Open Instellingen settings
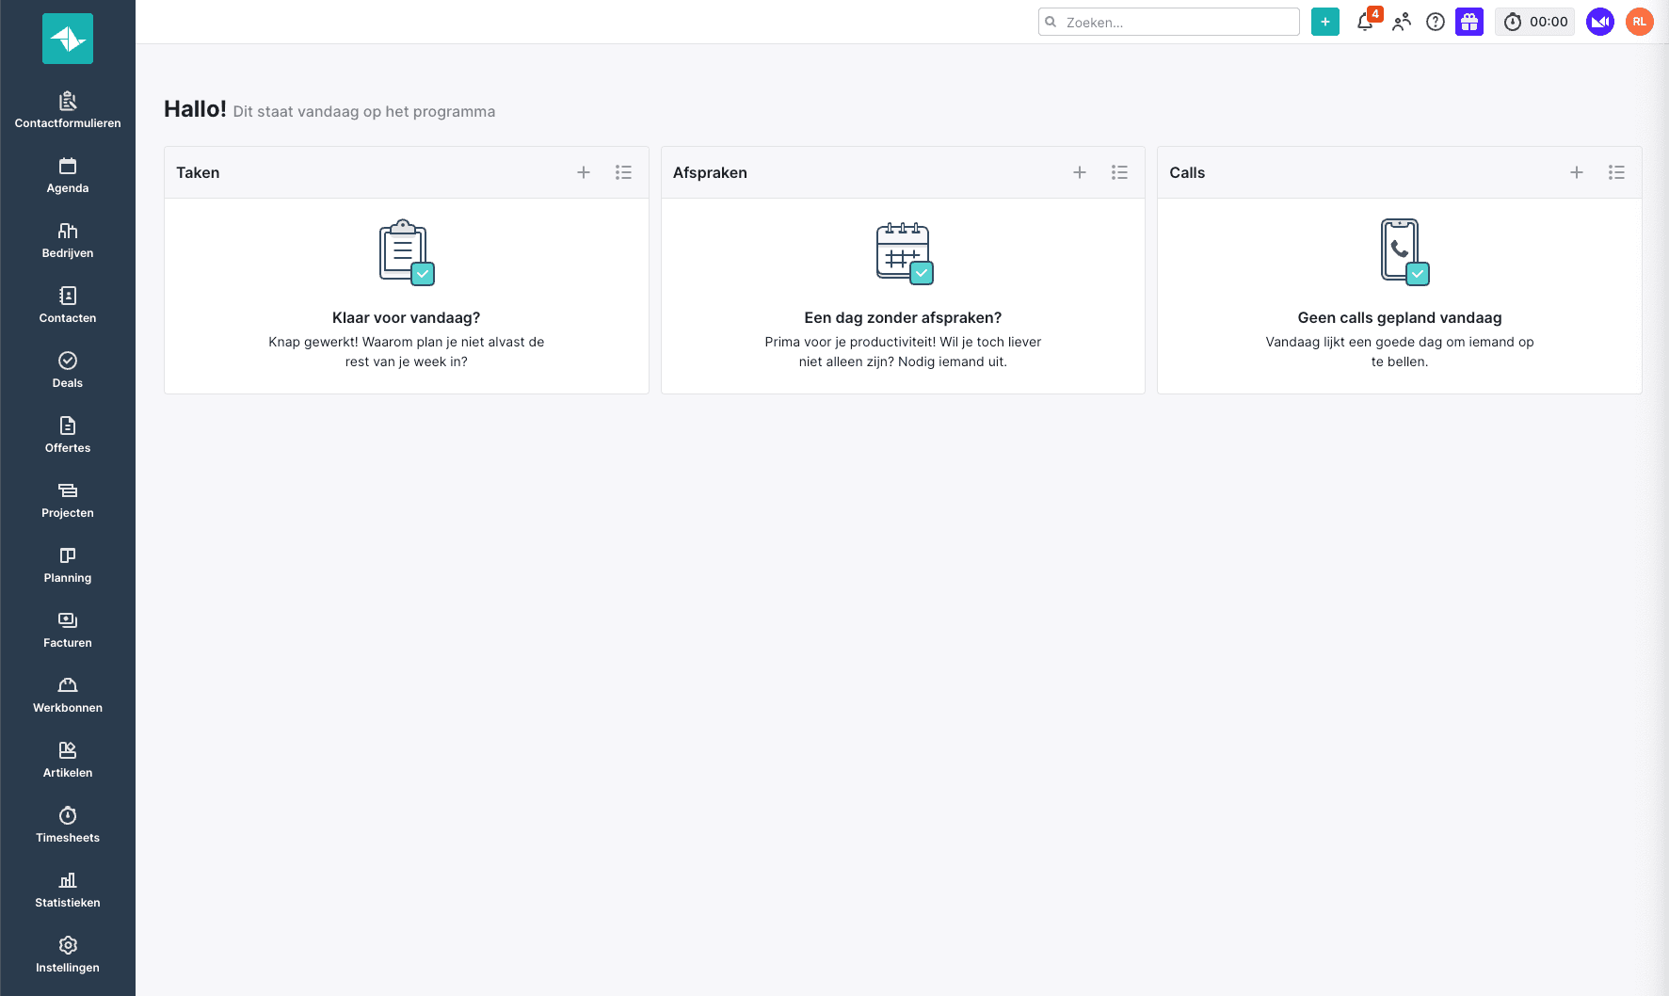This screenshot has height=996, width=1669. point(68,954)
